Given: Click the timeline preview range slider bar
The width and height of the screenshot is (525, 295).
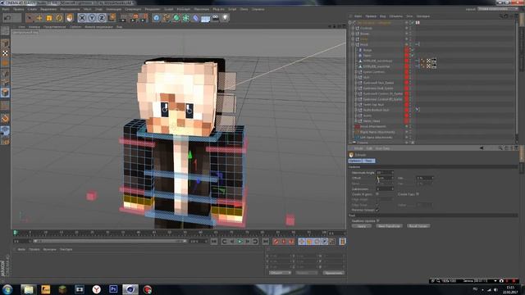Looking at the screenshot, I should pos(111,241).
